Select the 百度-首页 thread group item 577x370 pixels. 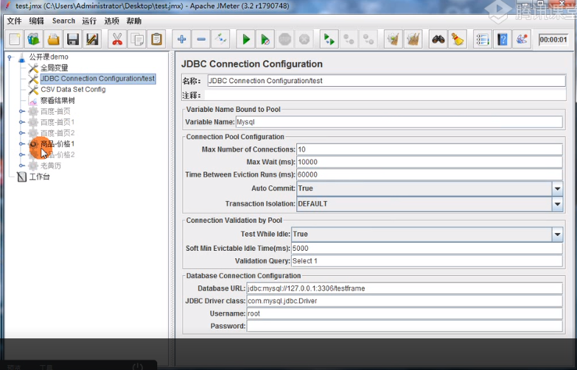(x=55, y=111)
